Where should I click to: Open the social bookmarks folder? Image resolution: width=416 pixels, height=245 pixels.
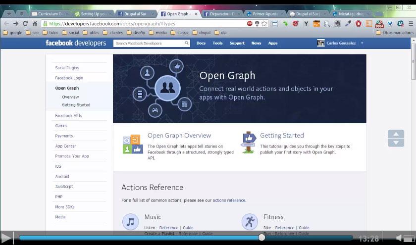tap(70, 33)
